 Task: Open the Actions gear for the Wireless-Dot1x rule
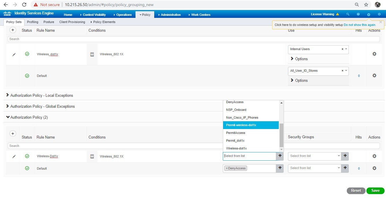pos(374,156)
